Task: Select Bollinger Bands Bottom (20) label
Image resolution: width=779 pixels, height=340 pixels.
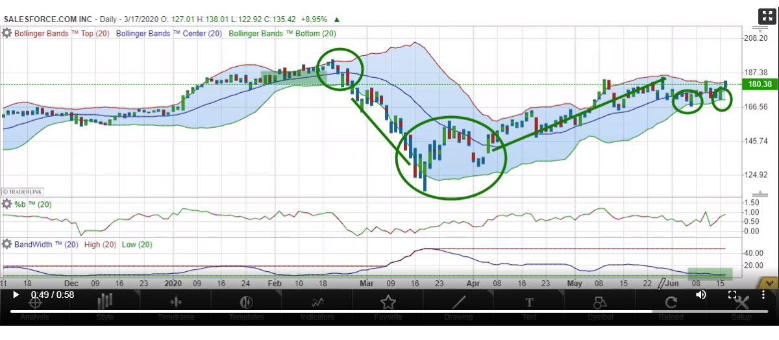Action: click(x=283, y=33)
